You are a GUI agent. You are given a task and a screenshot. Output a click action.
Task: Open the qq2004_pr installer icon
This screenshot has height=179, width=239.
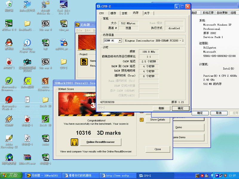64,44
